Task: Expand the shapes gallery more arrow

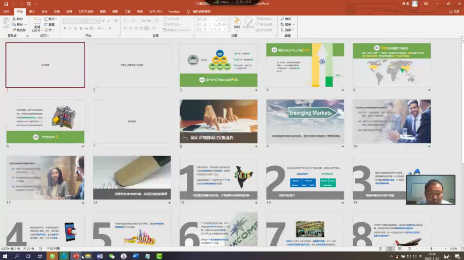Action: pos(229,30)
